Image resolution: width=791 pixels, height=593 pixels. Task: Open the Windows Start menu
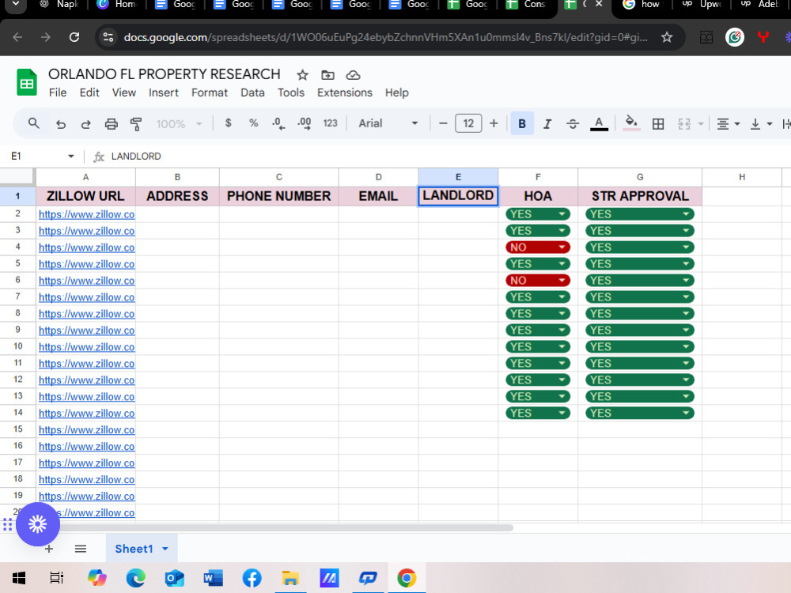tap(19, 578)
